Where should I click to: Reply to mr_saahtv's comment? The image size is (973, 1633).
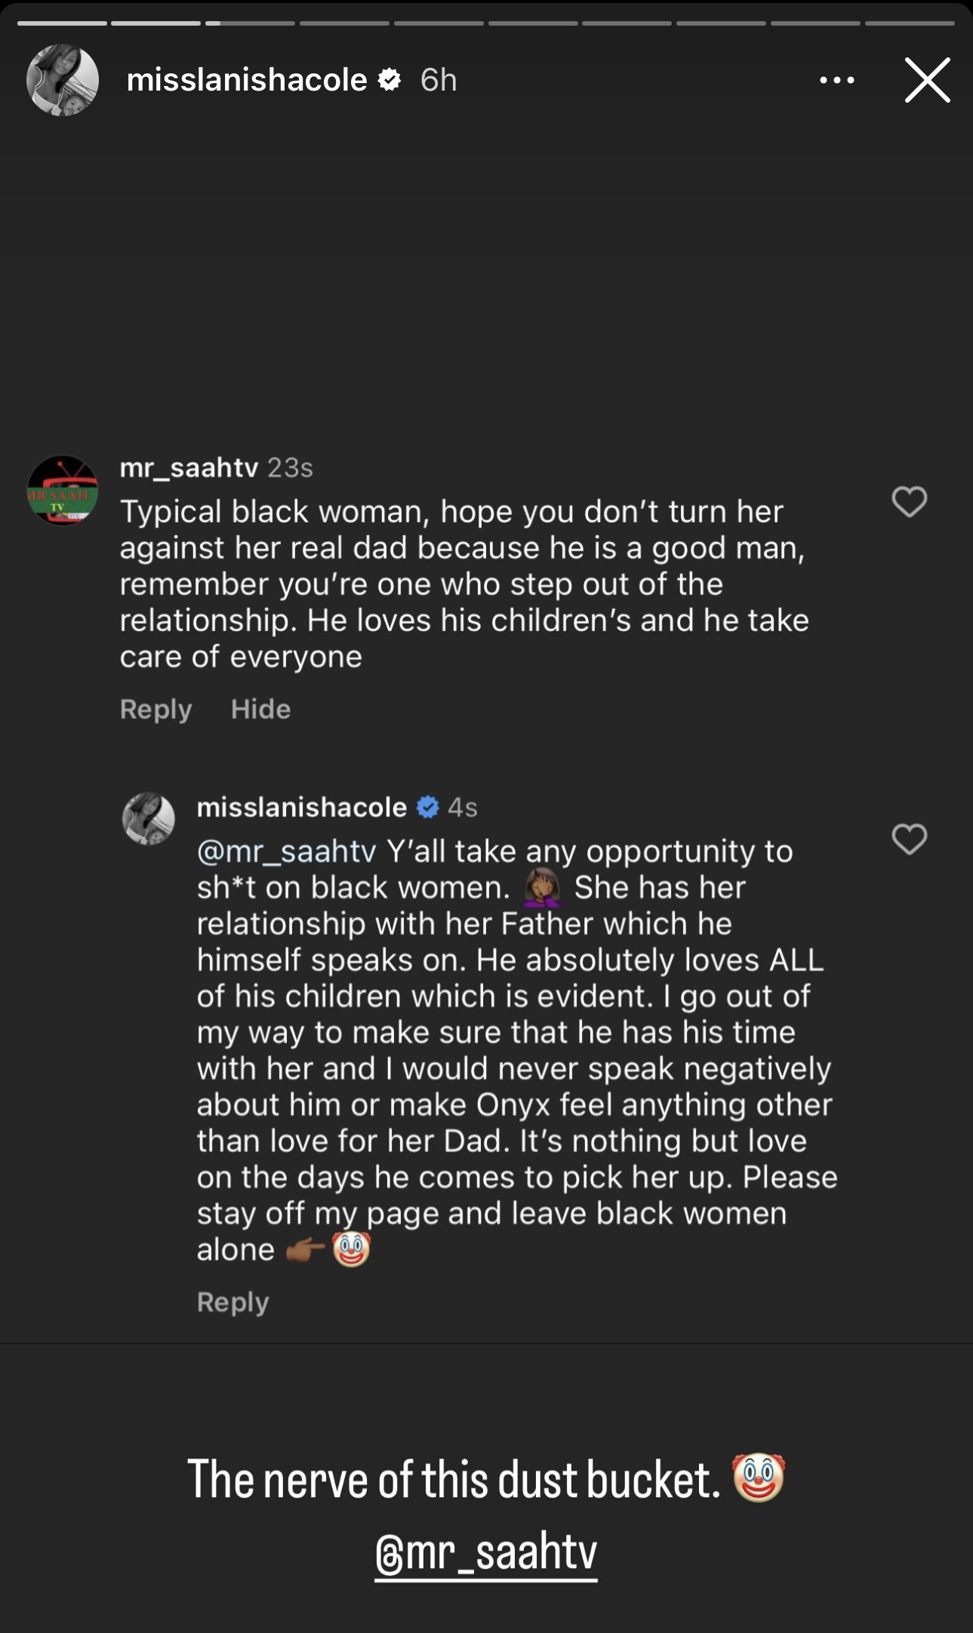pos(155,708)
